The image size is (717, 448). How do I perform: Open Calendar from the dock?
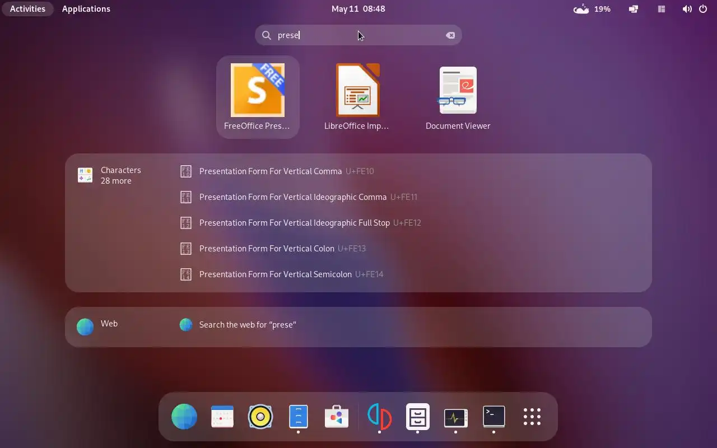222,417
